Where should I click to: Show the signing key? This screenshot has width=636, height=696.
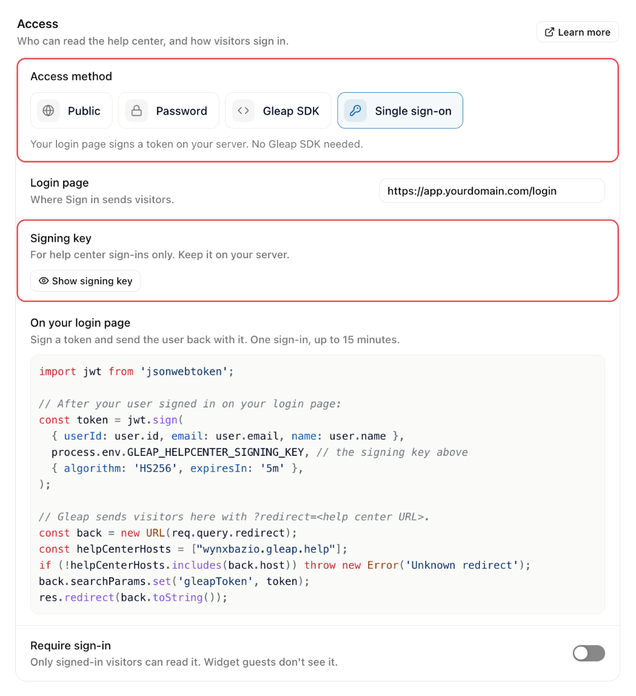(x=85, y=281)
